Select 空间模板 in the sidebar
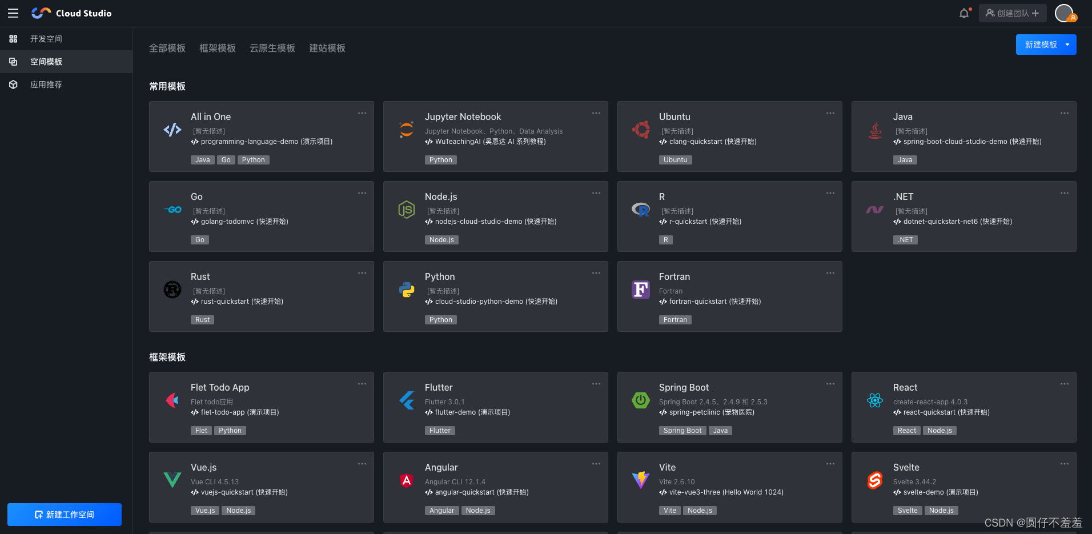 pos(66,62)
